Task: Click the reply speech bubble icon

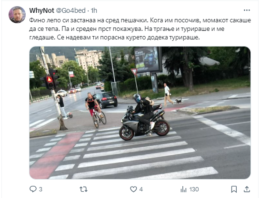Action: [x=33, y=189]
